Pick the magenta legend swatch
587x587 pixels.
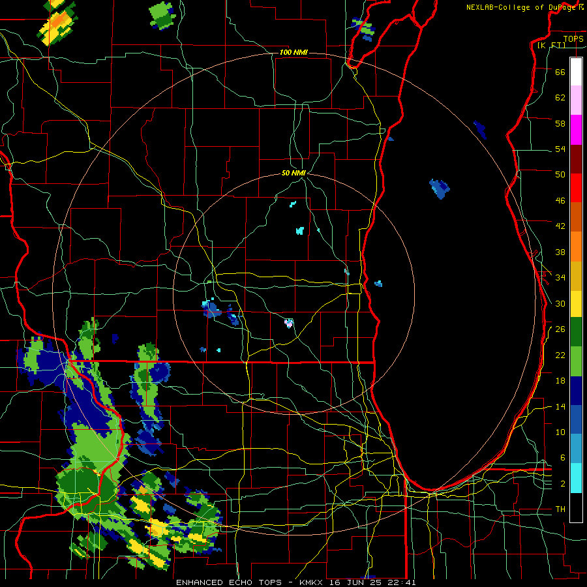(576, 130)
